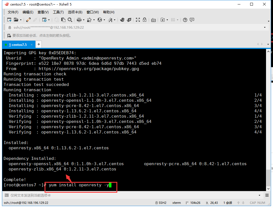Viewport: 273px width, 208px height.
Task: Click the 26,43 cursor position indicator
Action: point(212,203)
